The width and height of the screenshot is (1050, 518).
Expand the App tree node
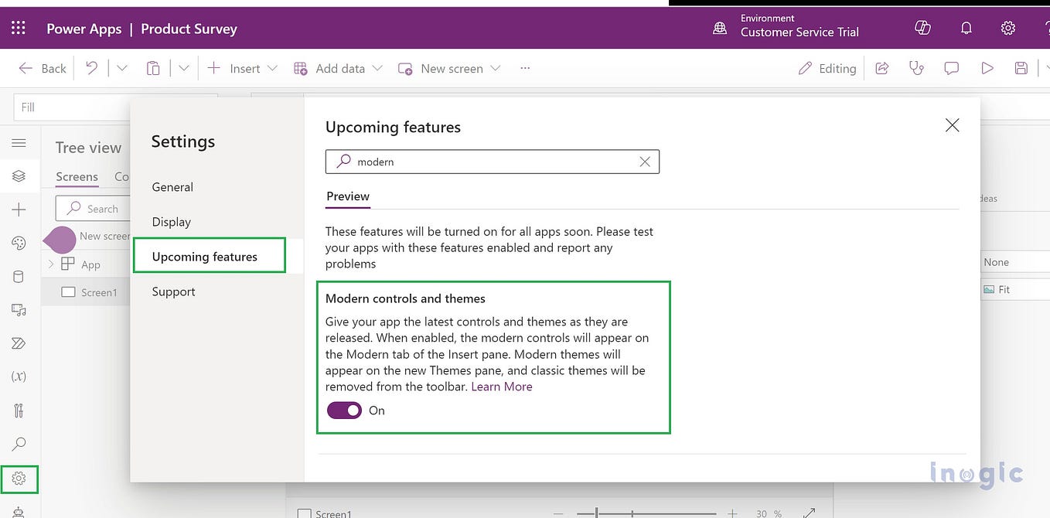click(x=52, y=264)
